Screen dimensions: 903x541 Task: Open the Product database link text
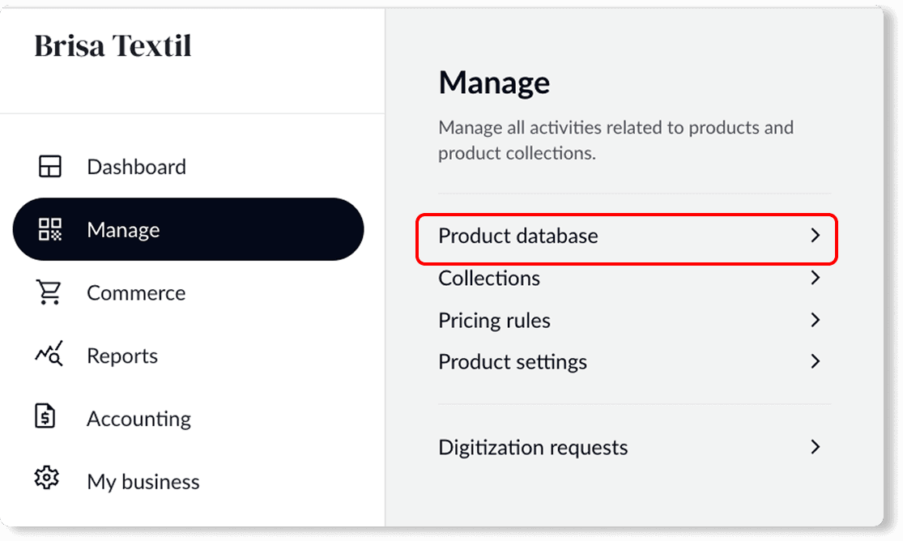[x=518, y=236]
